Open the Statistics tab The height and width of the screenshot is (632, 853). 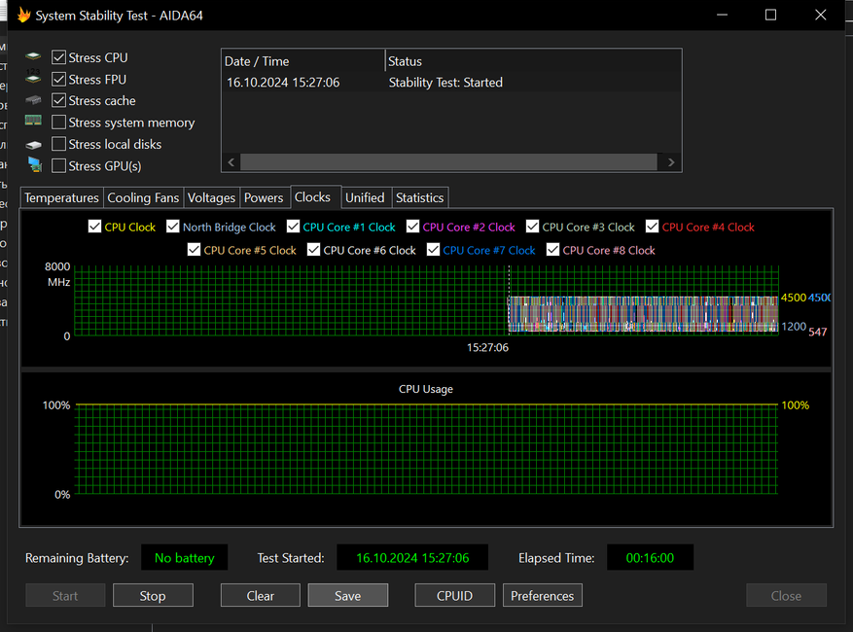[419, 197]
